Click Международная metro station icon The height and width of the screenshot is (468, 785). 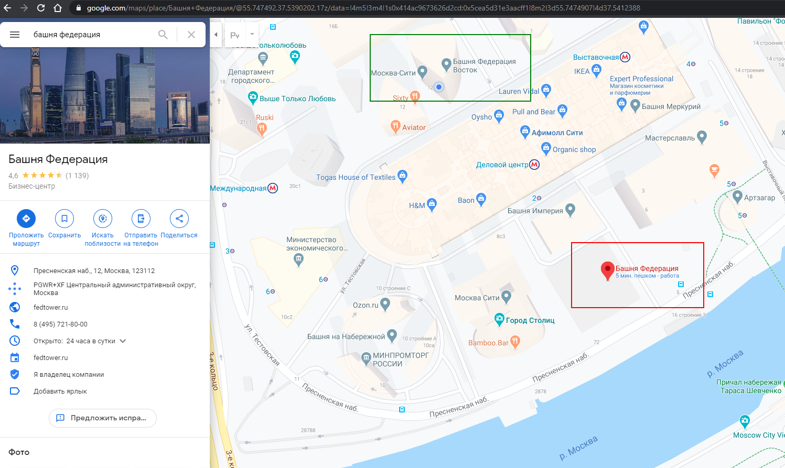(273, 188)
